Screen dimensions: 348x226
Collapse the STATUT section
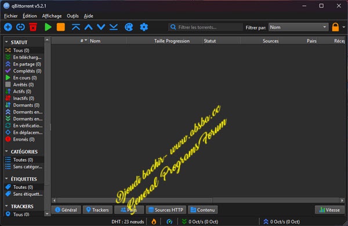point(6,42)
